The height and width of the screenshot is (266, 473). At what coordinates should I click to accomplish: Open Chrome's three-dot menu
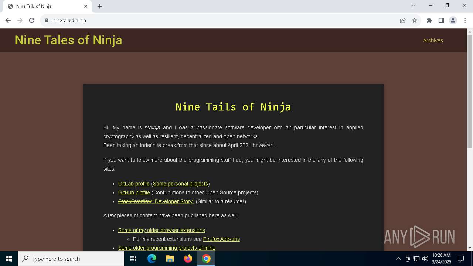(x=465, y=20)
